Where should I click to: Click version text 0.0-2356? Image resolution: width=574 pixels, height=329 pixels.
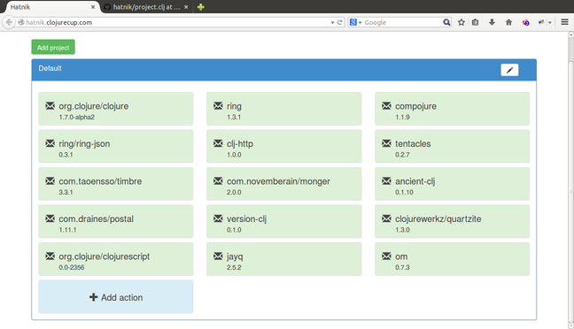(x=72, y=267)
